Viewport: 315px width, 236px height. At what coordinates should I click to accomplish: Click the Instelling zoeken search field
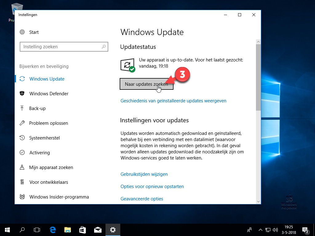tap(64, 47)
